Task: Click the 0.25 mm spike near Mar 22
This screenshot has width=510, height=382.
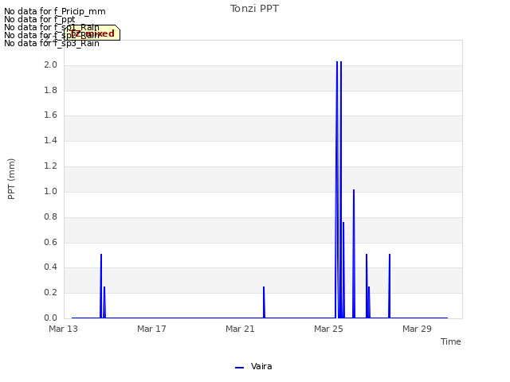Action: click(x=264, y=302)
